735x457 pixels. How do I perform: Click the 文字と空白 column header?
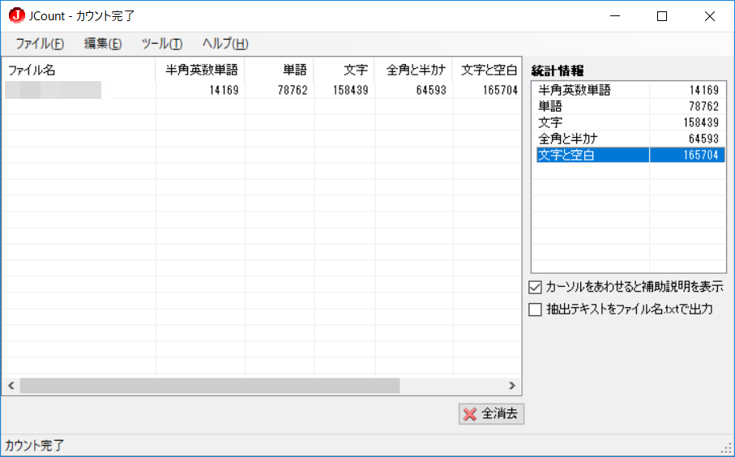pyautogui.click(x=487, y=70)
